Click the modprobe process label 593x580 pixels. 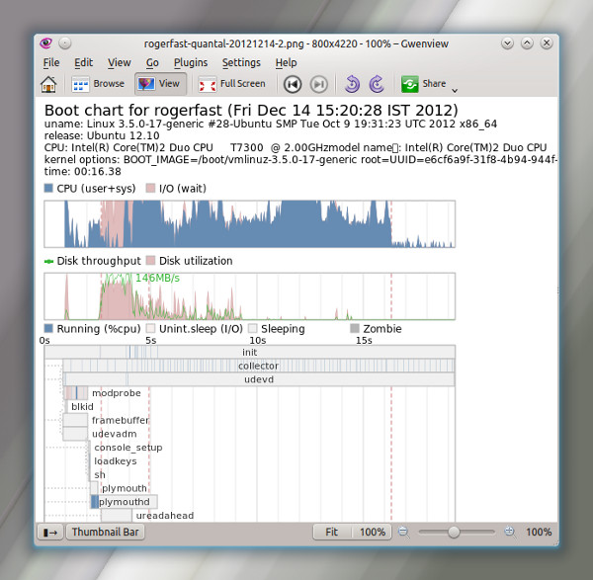pyautogui.click(x=116, y=393)
